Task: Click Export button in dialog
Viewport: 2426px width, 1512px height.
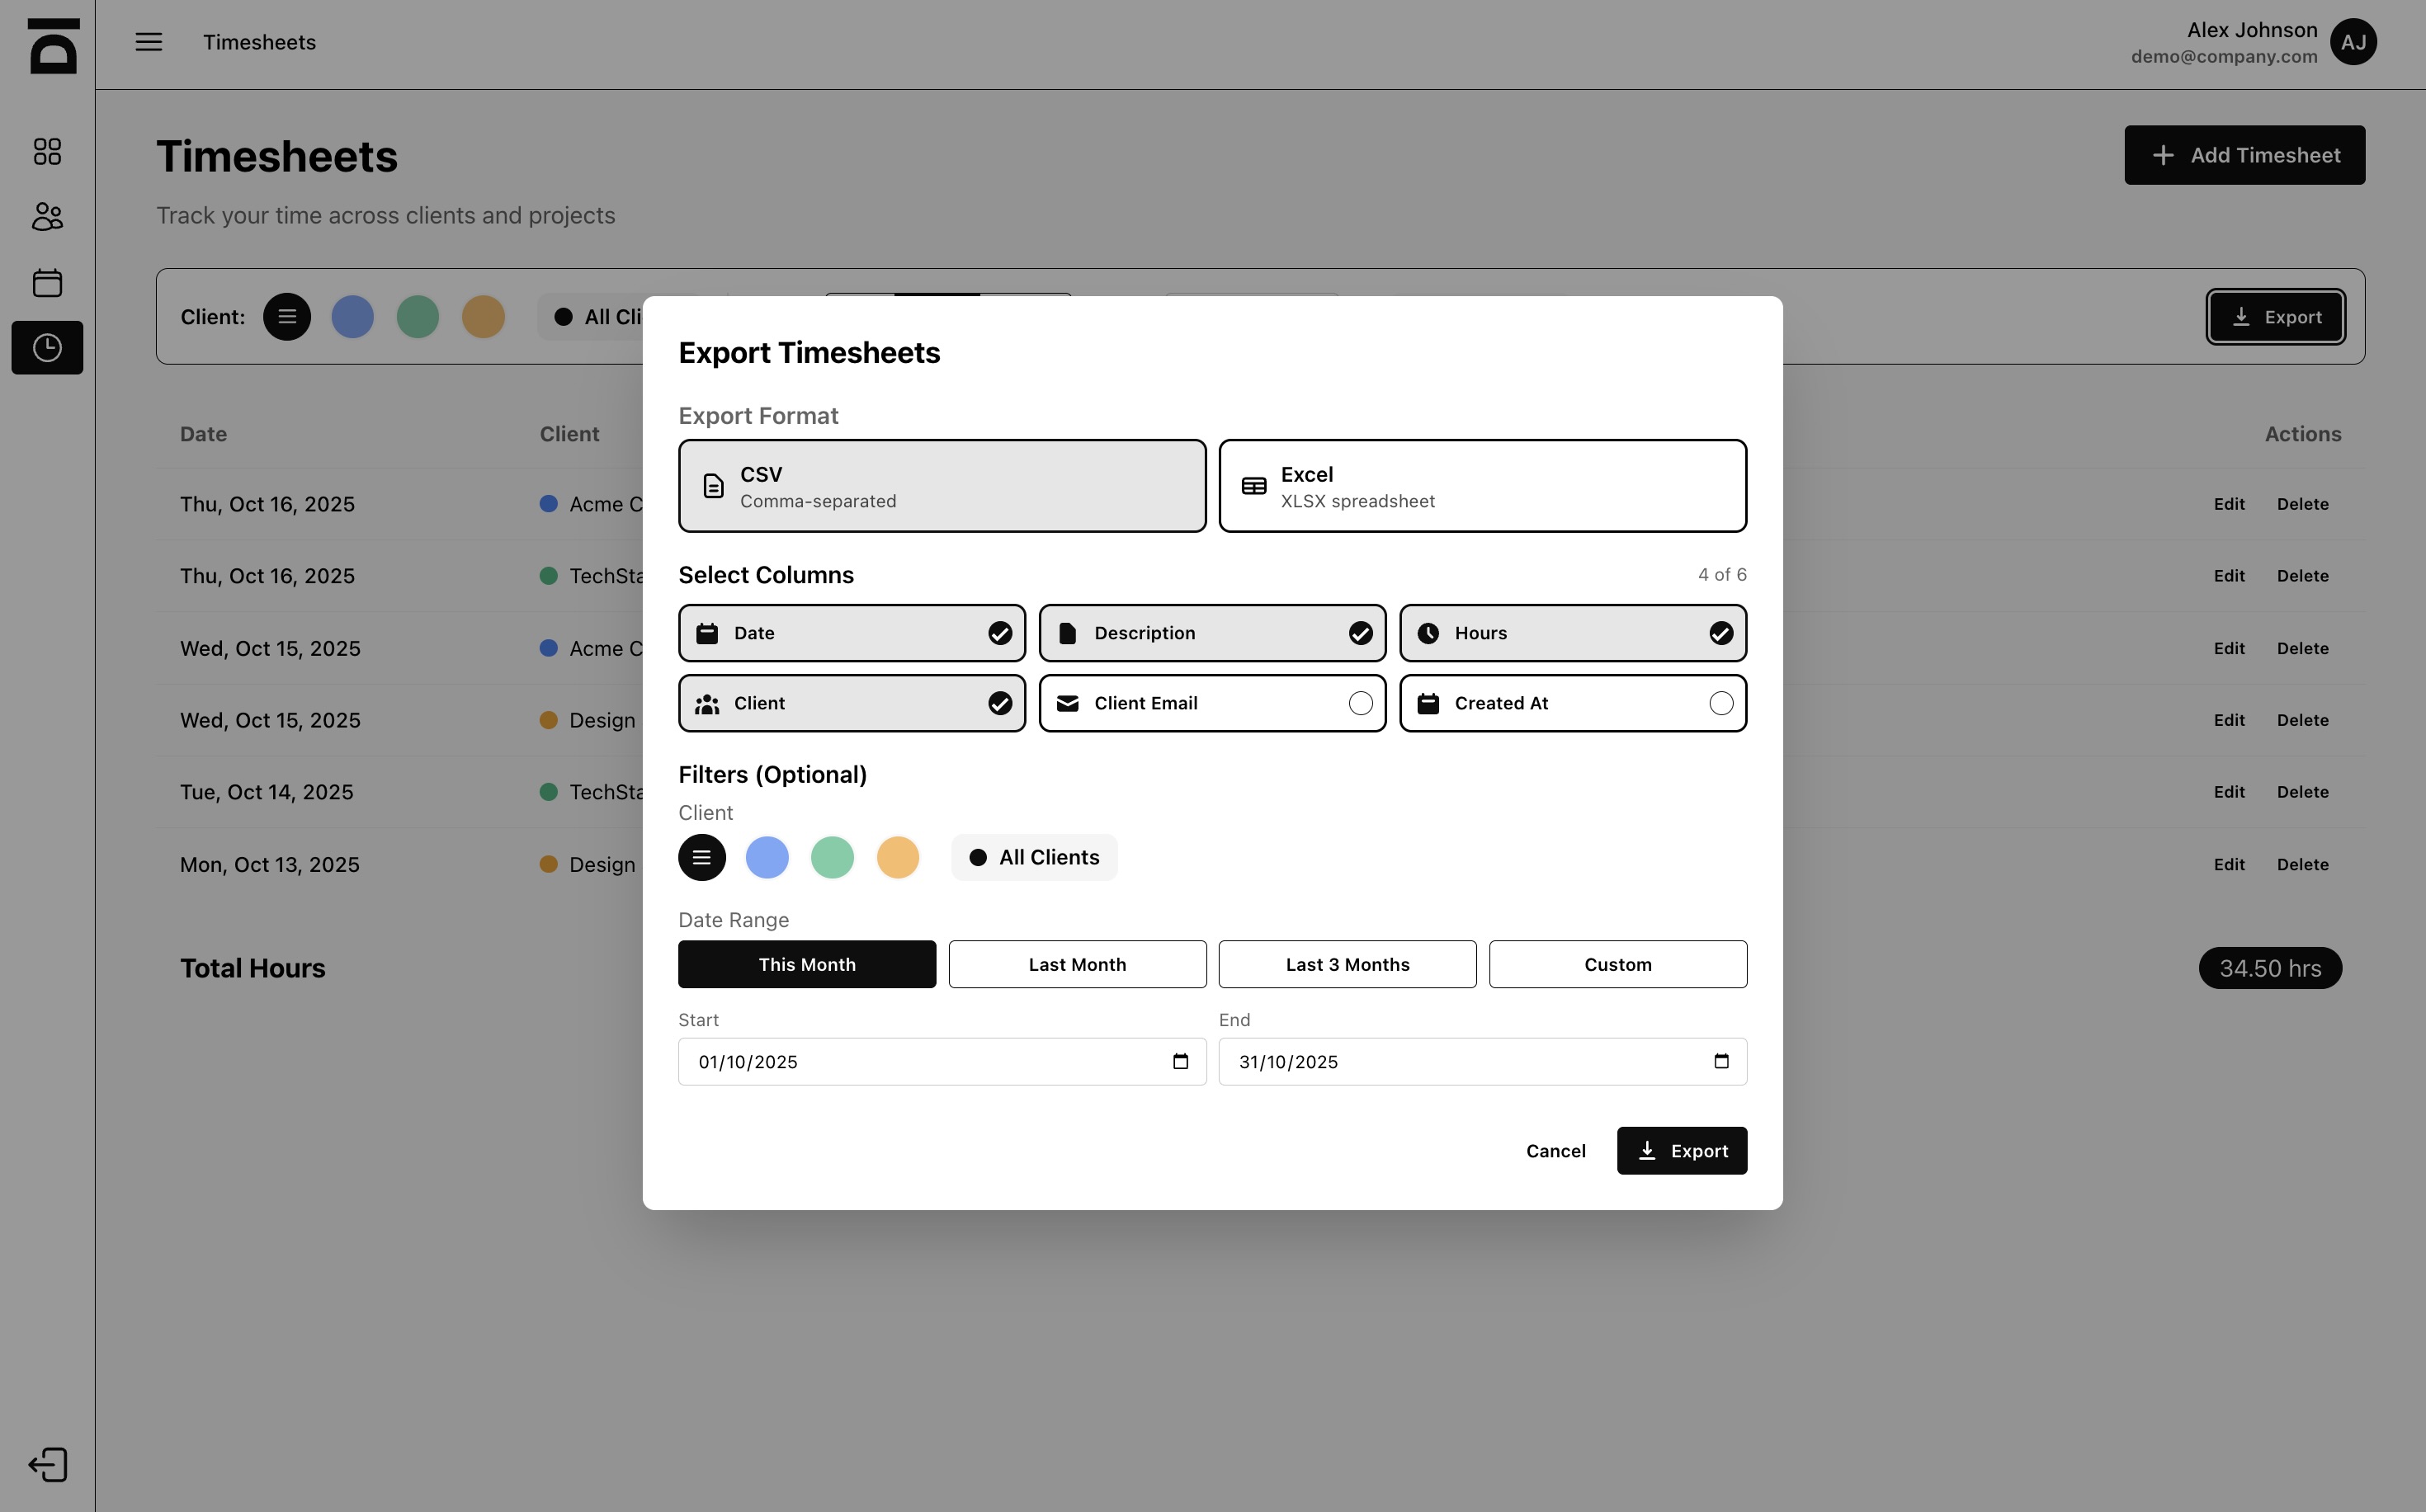Action: (x=1681, y=1151)
